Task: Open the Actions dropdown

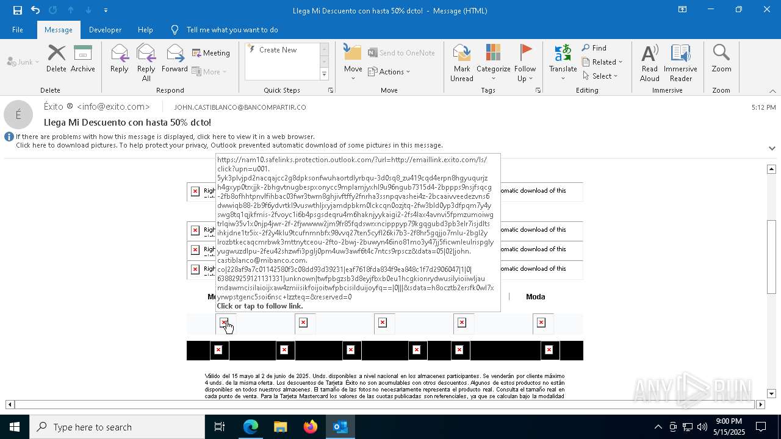Action: click(x=389, y=71)
